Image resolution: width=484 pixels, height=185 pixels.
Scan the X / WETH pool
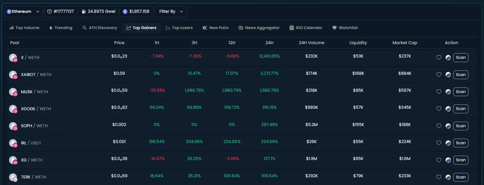point(461,58)
